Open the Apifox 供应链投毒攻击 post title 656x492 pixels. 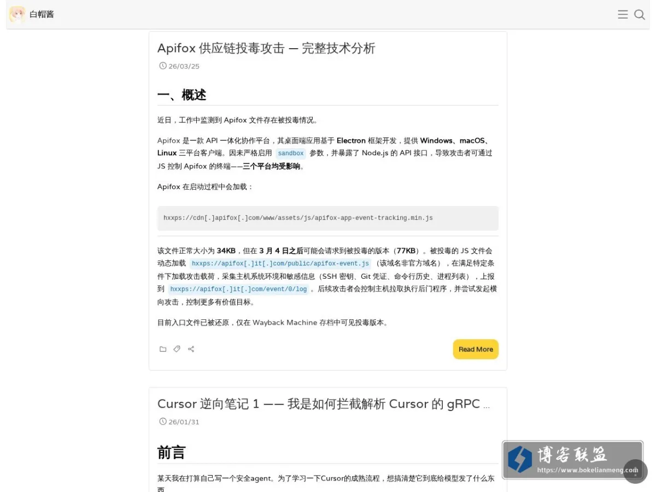click(266, 48)
